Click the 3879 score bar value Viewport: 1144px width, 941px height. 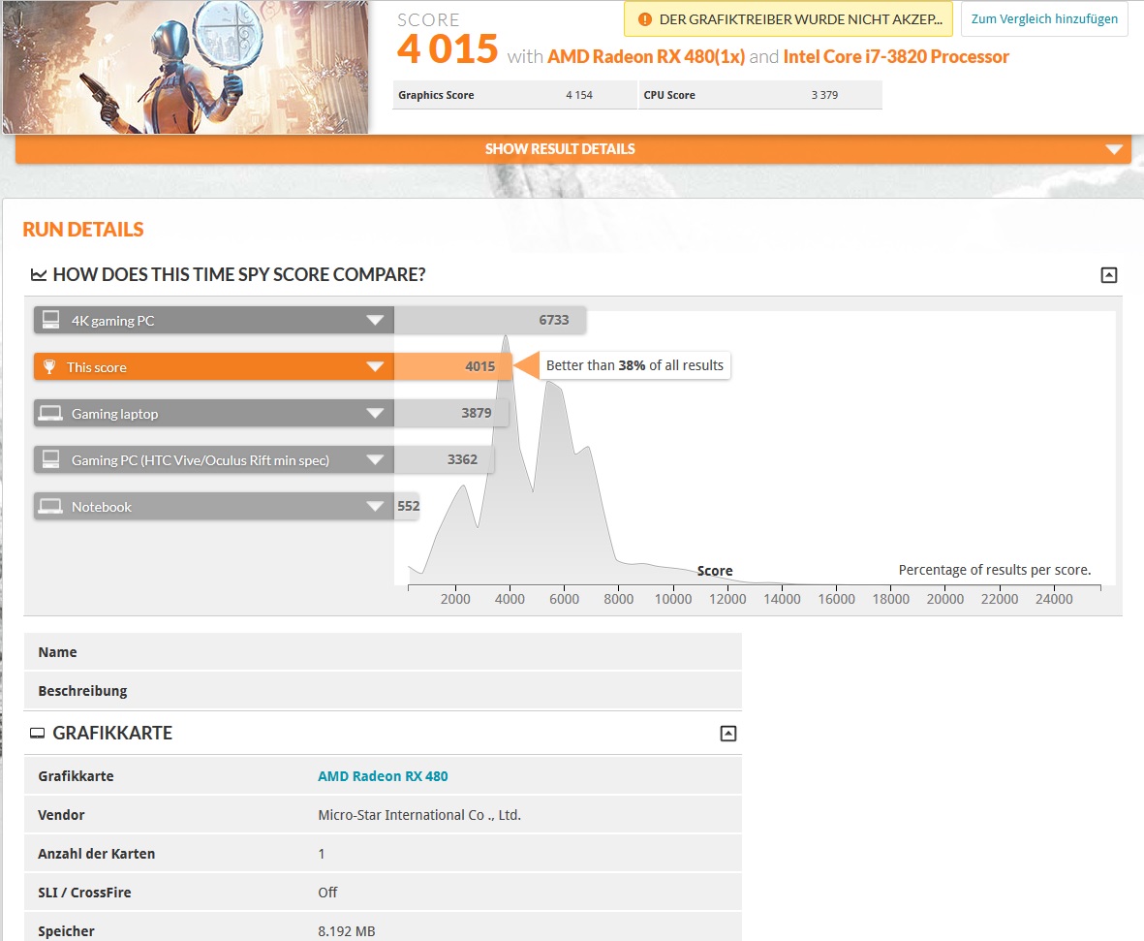tap(477, 413)
